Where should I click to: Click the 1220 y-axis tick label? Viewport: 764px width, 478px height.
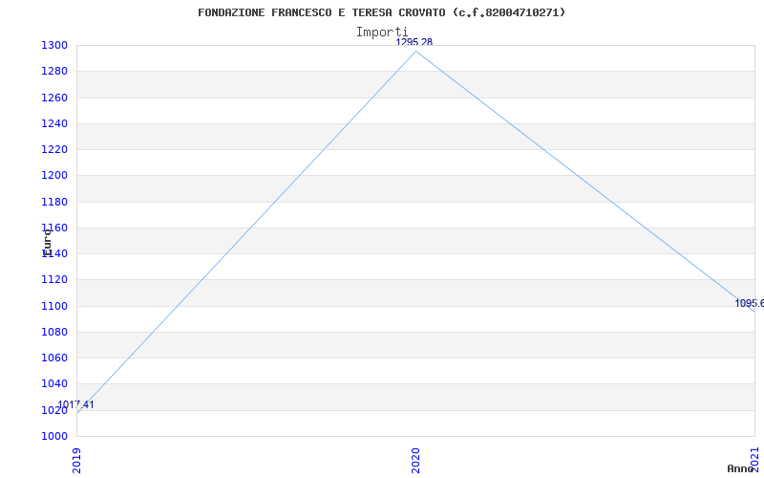coord(54,150)
